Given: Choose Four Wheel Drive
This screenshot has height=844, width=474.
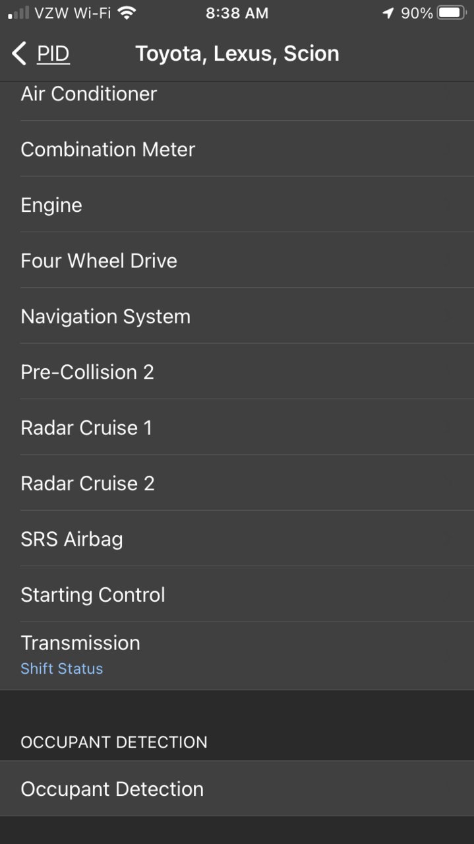Looking at the screenshot, I should coord(237,260).
